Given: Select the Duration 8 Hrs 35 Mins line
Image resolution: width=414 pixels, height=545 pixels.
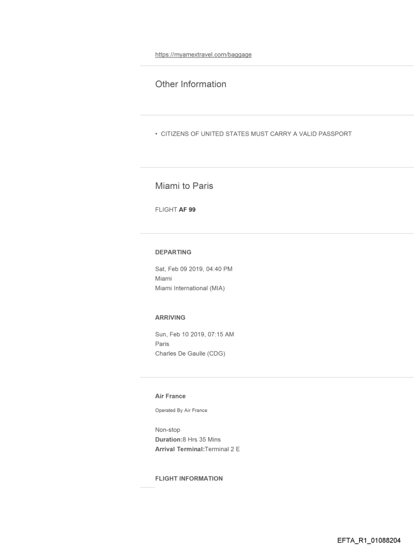Looking at the screenshot, I should (x=188, y=439).
